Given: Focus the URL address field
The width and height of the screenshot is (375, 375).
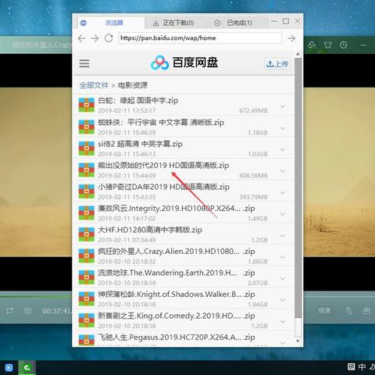Looking at the screenshot, I should [200, 38].
